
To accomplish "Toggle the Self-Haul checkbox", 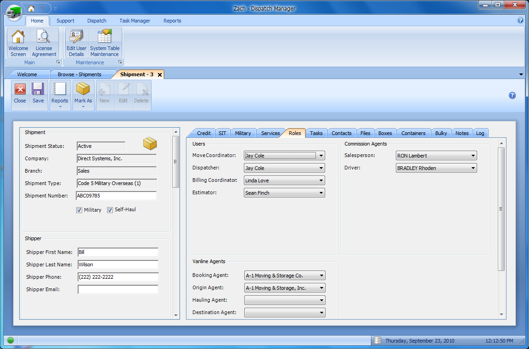I will point(110,210).
